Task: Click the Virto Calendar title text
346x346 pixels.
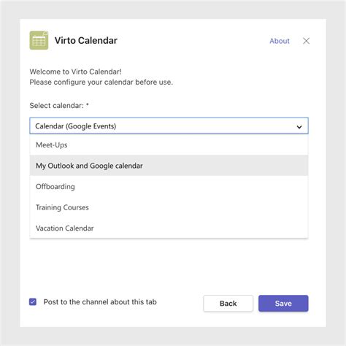Action: tap(86, 40)
